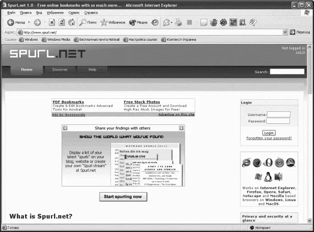Click the Go (Переход) button
The height and width of the screenshot is (232, 314).
[300, 32]
